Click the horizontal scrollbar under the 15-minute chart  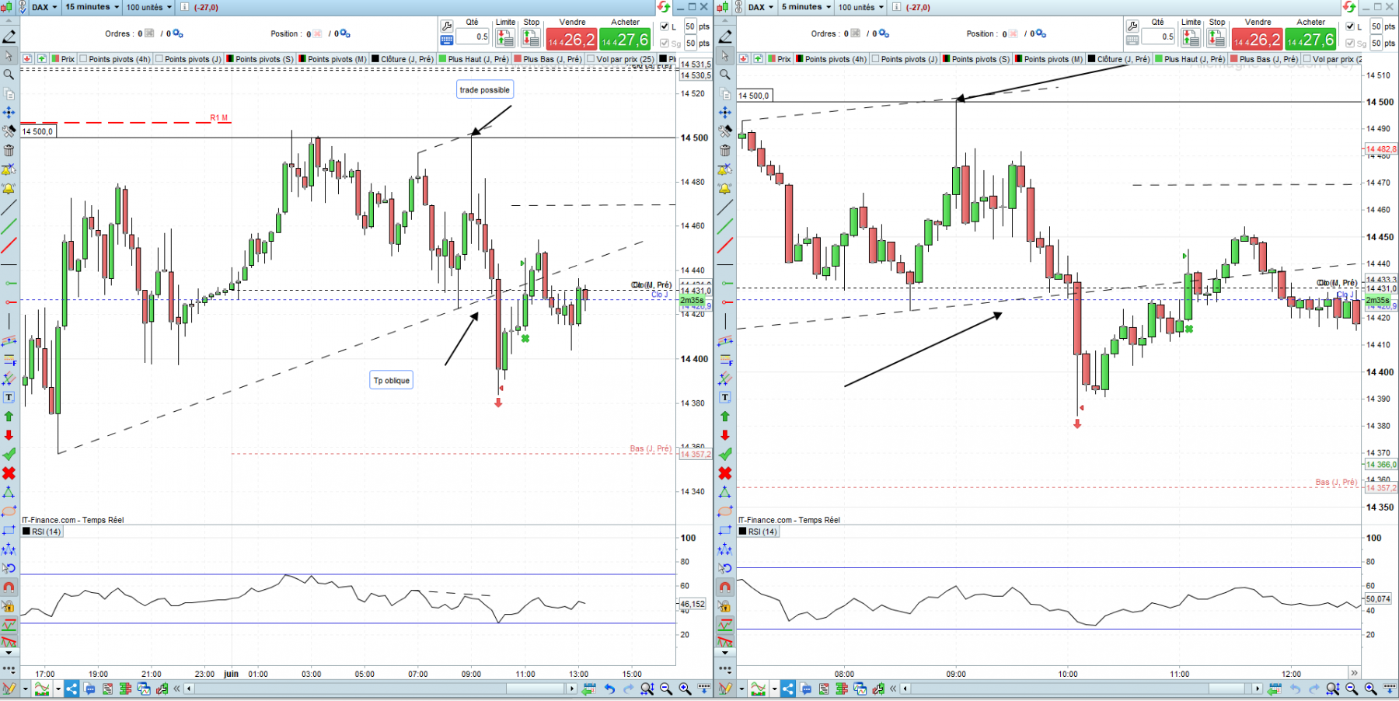tap(380, 689)
